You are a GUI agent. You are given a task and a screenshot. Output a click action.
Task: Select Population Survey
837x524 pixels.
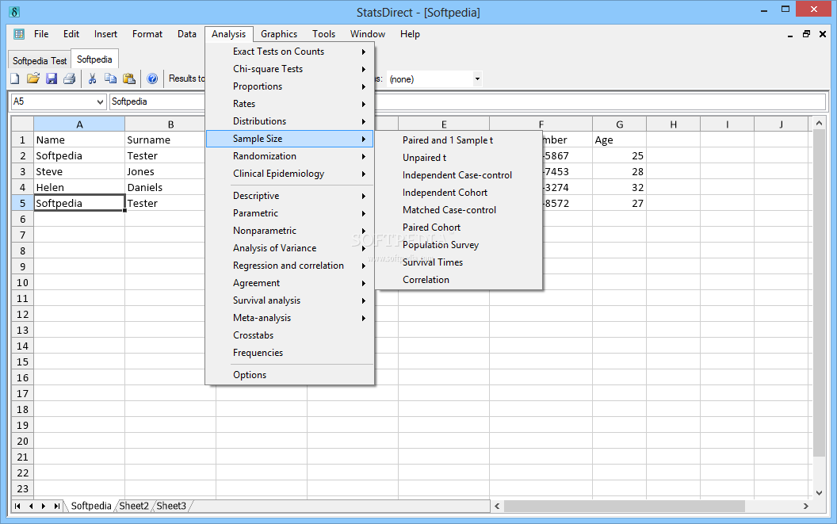click(459, 245)
